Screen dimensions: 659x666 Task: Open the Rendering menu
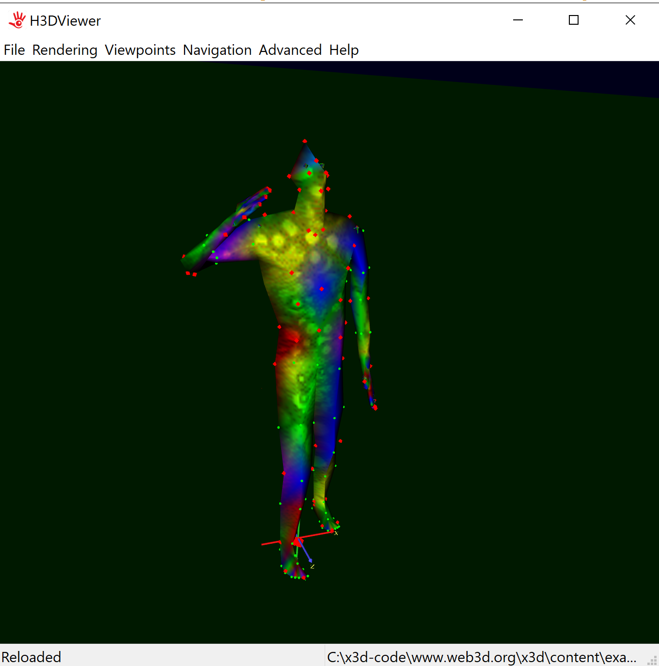coord(65,50)
